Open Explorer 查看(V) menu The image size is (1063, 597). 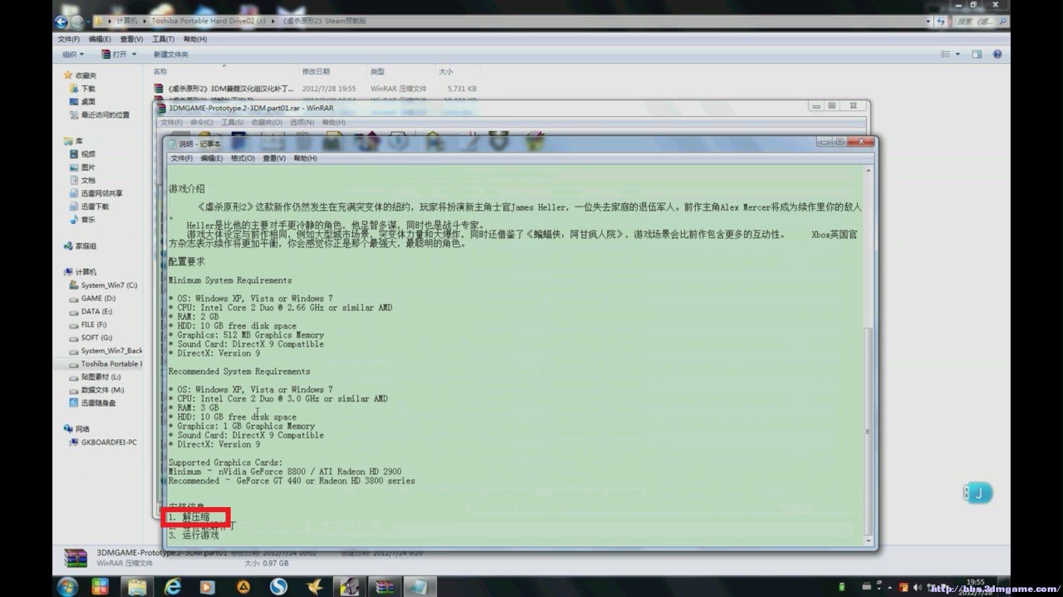click(x=131, y=39)
